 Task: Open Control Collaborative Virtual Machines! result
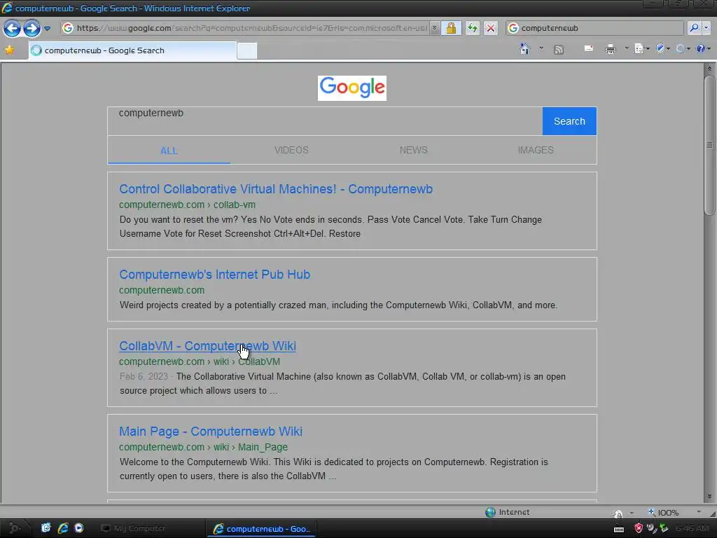pyautogui.click(x=276, y=189)
